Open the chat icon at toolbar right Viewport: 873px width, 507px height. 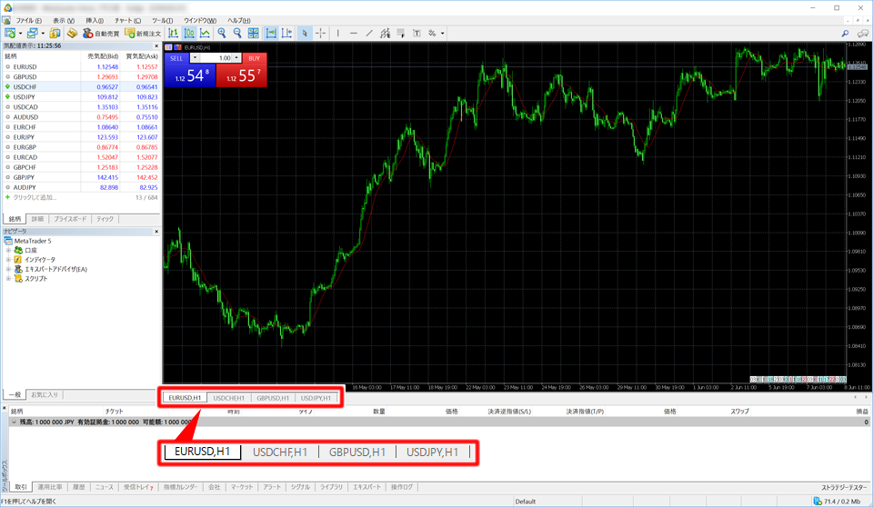point(863,34)
